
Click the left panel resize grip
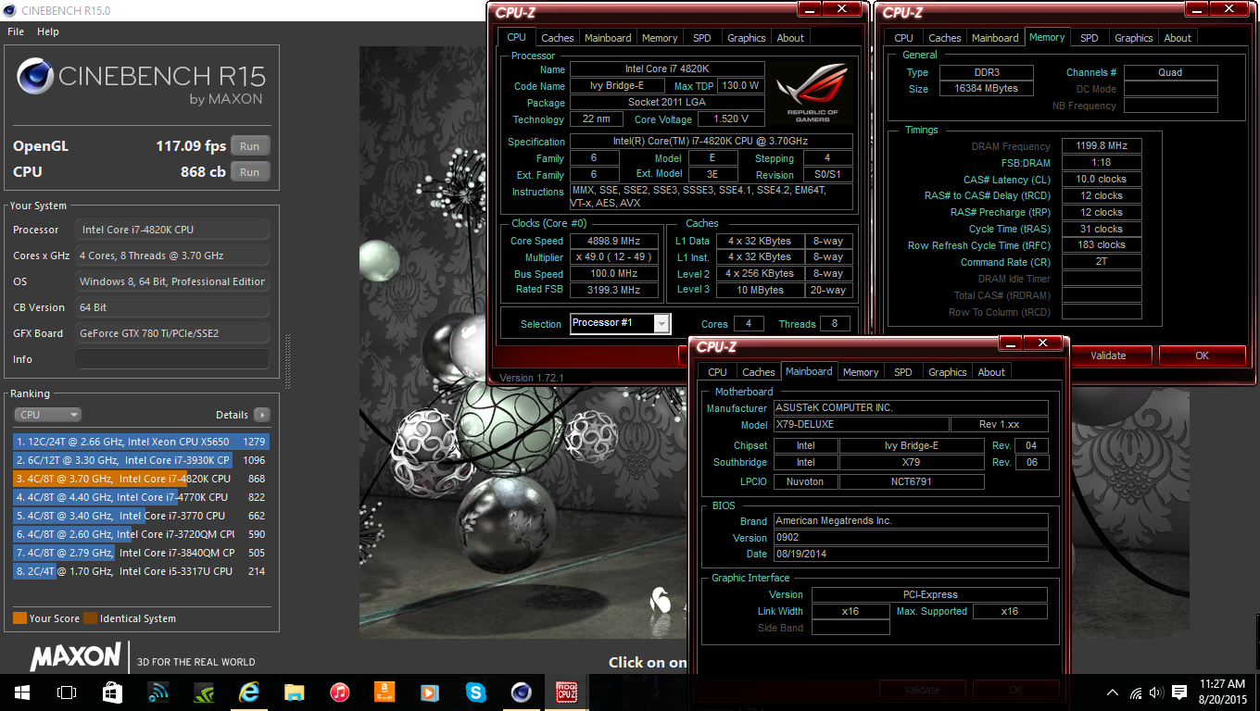287,361
